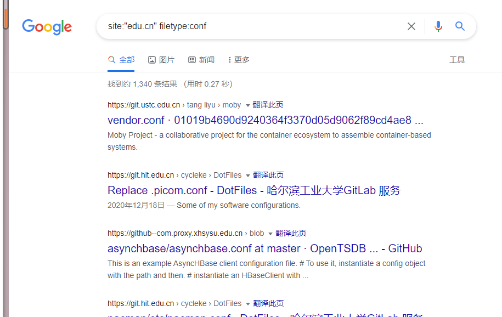Viewport: 502px width, 317px height.
Task: Click the Moby Project description snippet
Action: click(269, 141)
